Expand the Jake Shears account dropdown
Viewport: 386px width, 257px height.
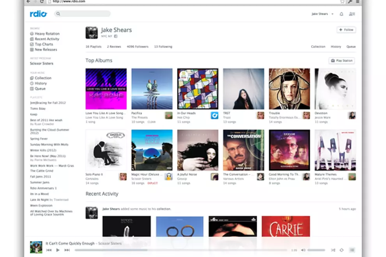coord(332,14)
